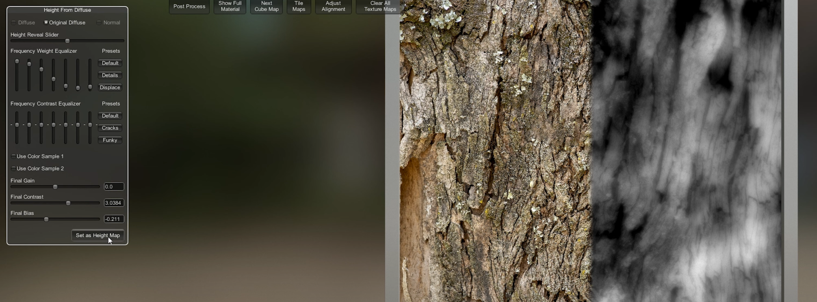Apply the Cracks contrast preset
Image resolution: width=817 pixels, height=302 pixels.
[110, 128]
